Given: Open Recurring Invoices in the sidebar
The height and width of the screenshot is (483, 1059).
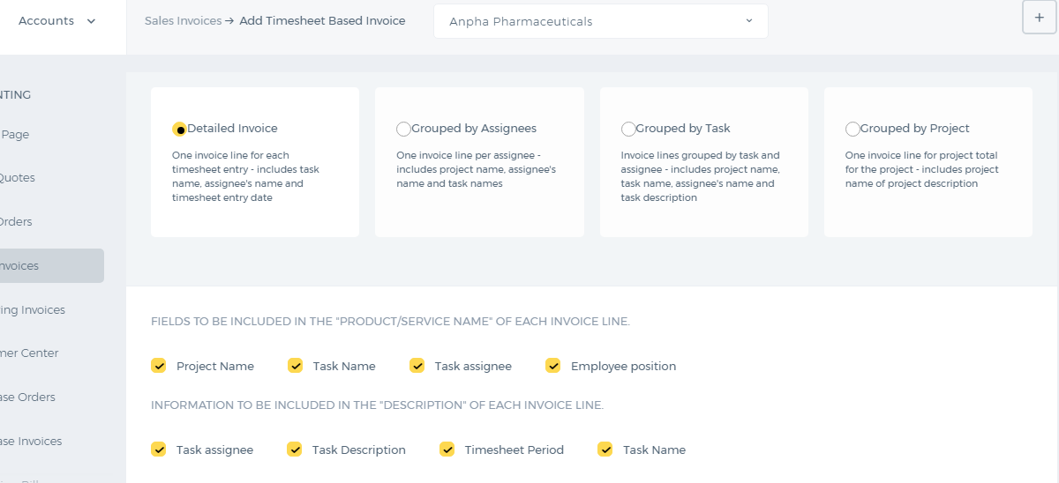Looking at the screenshot, I should point(33,310).
